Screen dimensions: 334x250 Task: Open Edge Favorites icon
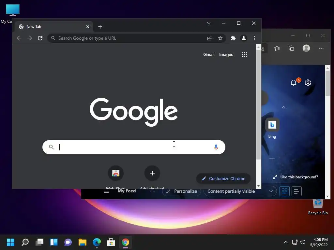tap(277, 48)
